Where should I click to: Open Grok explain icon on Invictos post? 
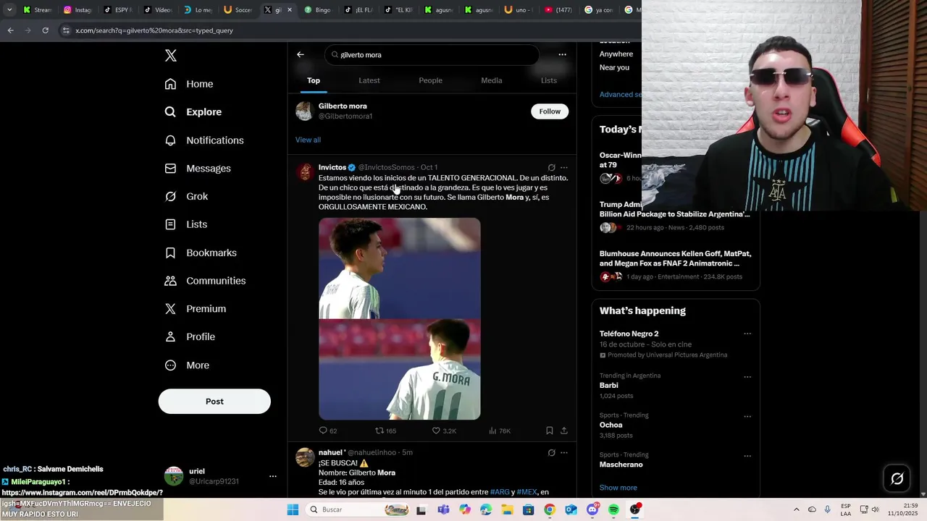pos(551,167)
